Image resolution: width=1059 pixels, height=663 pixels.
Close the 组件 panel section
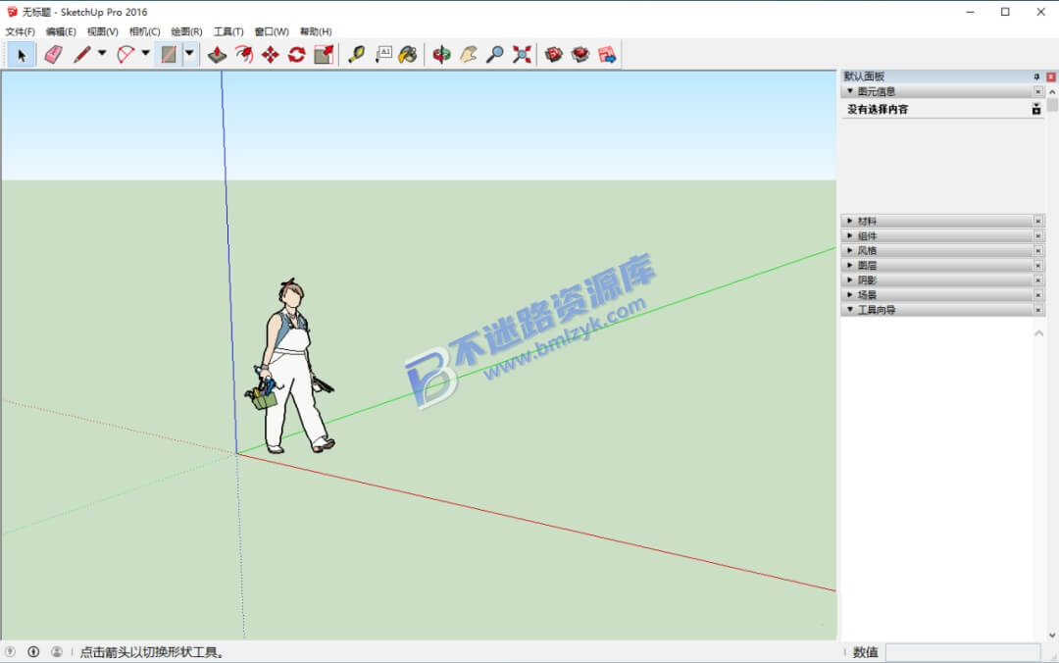pyautogui.click(x=1038, y=235)
